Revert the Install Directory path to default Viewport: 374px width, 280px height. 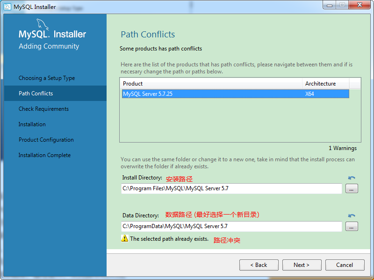(352, 178)
